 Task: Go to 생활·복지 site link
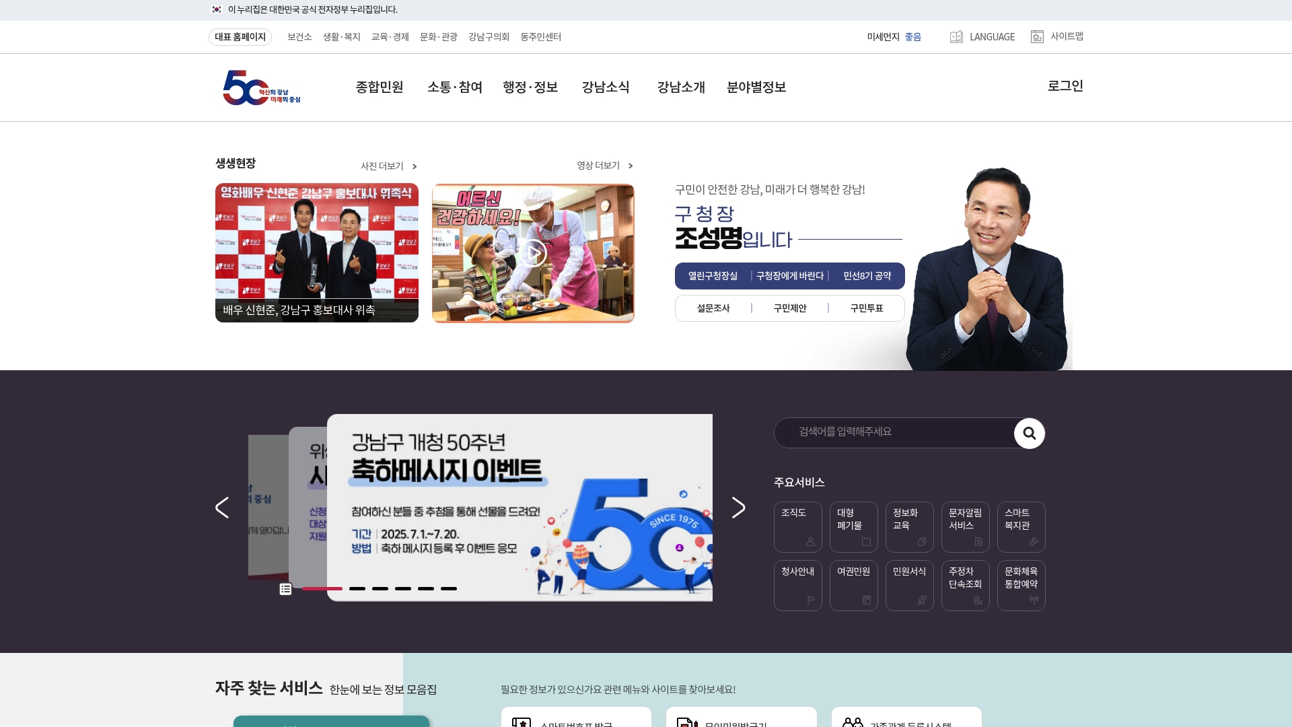342,37
